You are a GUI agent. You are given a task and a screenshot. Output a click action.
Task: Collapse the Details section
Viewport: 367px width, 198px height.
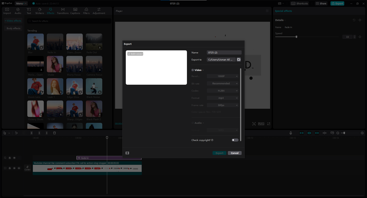click(285, 20)
